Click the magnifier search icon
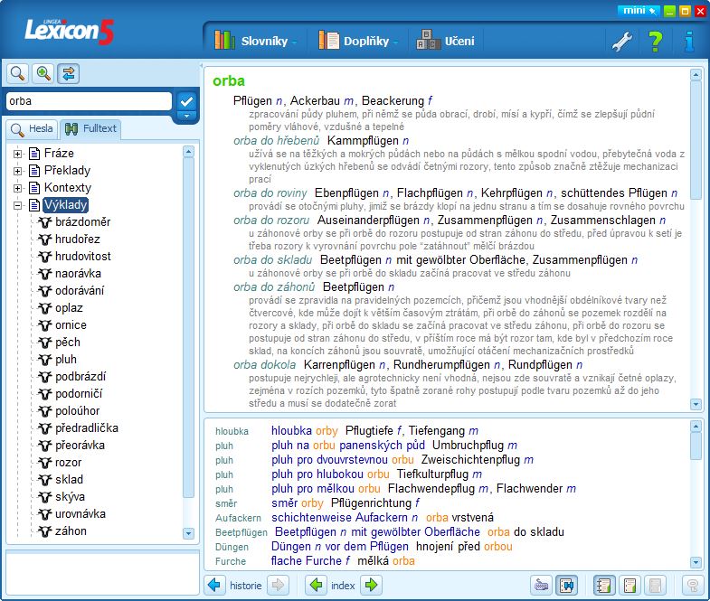 tap(17, 73)
